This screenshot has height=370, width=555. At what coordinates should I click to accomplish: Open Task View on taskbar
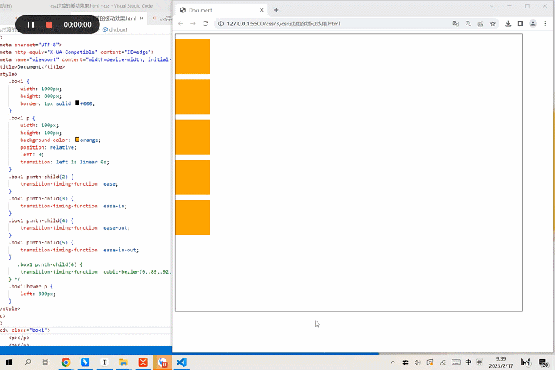tap(46, 362)
